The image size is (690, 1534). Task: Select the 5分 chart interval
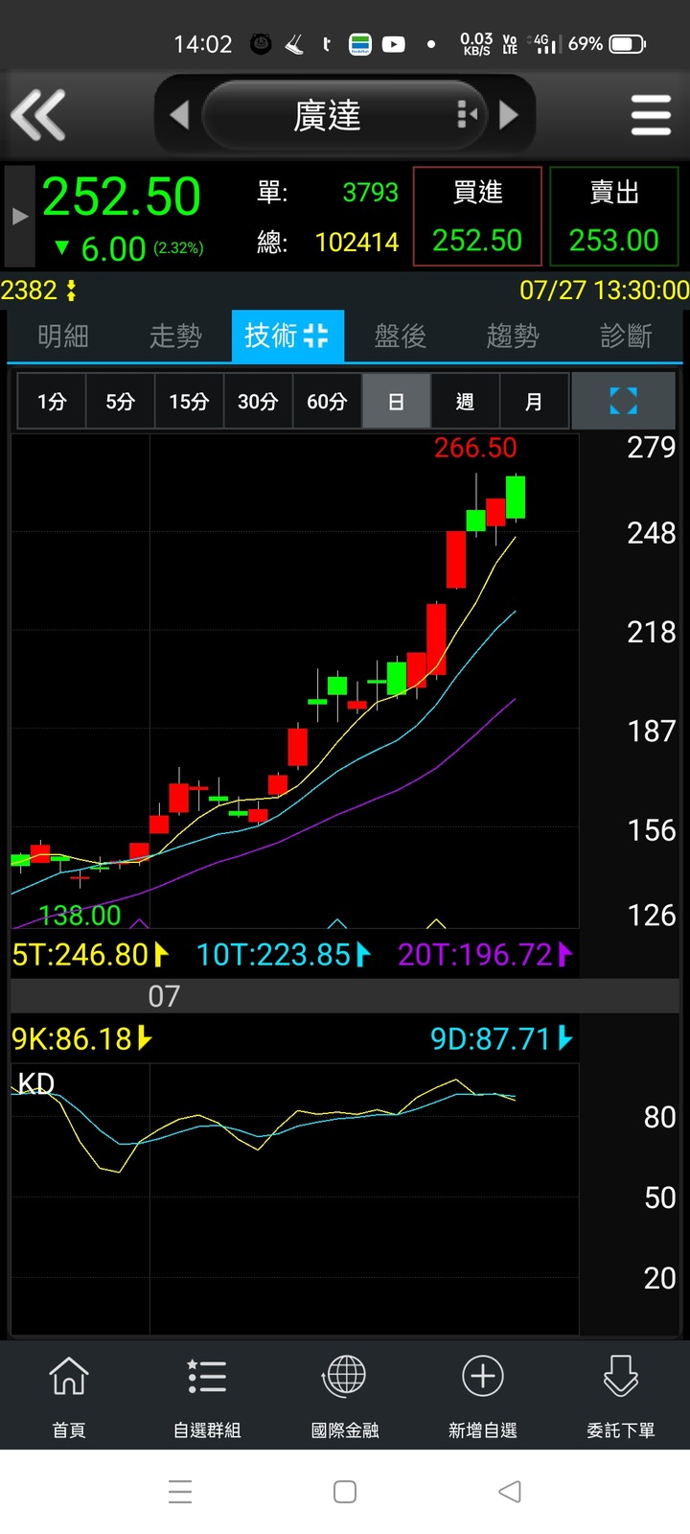point(121,401)
